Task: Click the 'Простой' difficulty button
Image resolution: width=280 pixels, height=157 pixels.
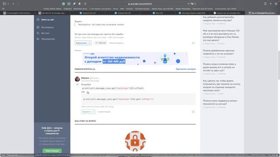Action: point(101,43)
